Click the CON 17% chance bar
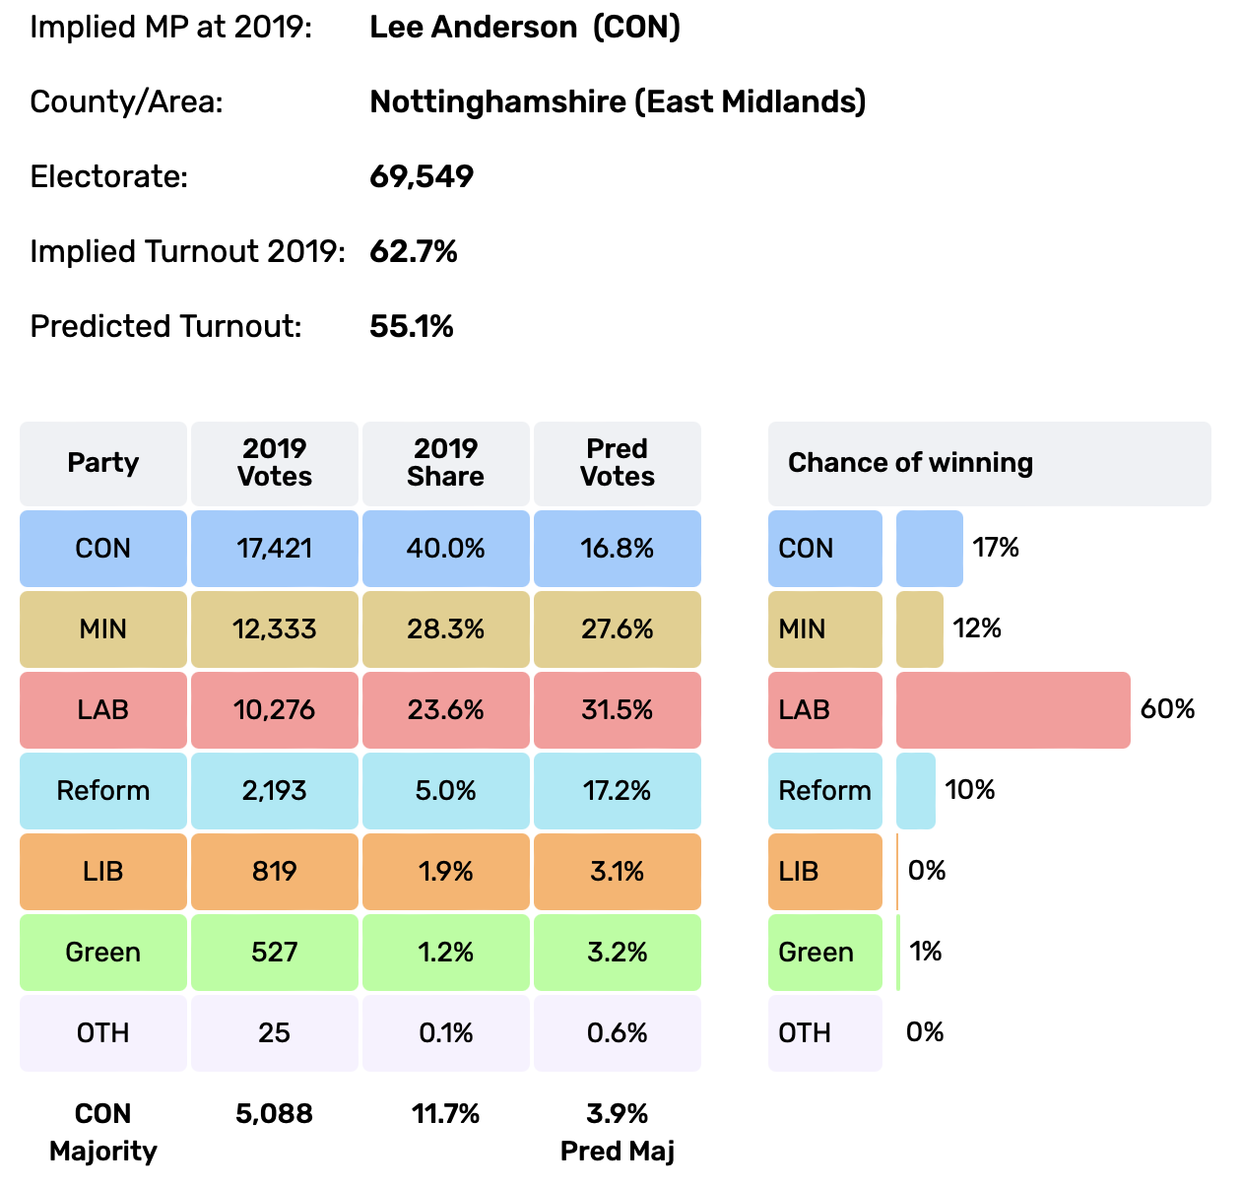The height and width of the screenshot is (1188, 1241). coord(929,549)
